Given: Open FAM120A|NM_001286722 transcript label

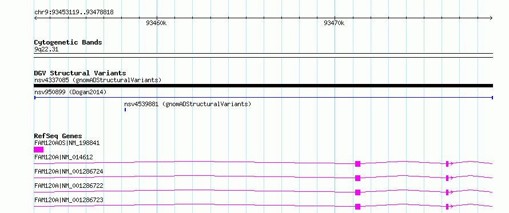Looking at the screenshot, I should tap(69, 186).
